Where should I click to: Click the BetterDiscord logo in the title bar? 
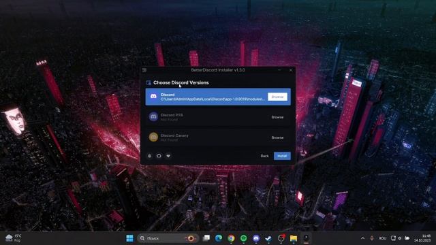[x=144, y=70]
